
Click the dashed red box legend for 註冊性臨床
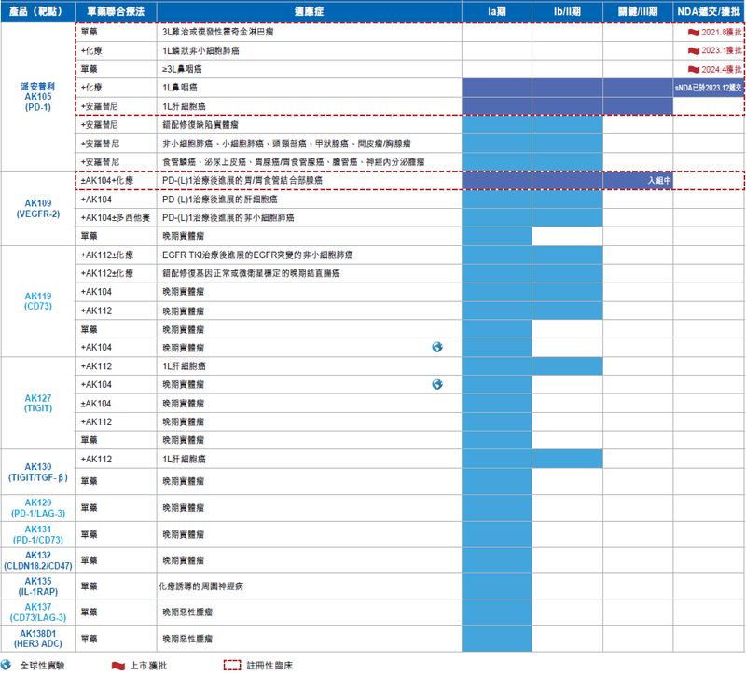click(232, 666)
